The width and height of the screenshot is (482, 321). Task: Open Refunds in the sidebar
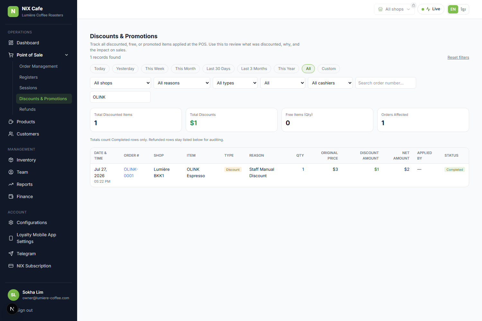pyautogui.click(x=27, y=109)
